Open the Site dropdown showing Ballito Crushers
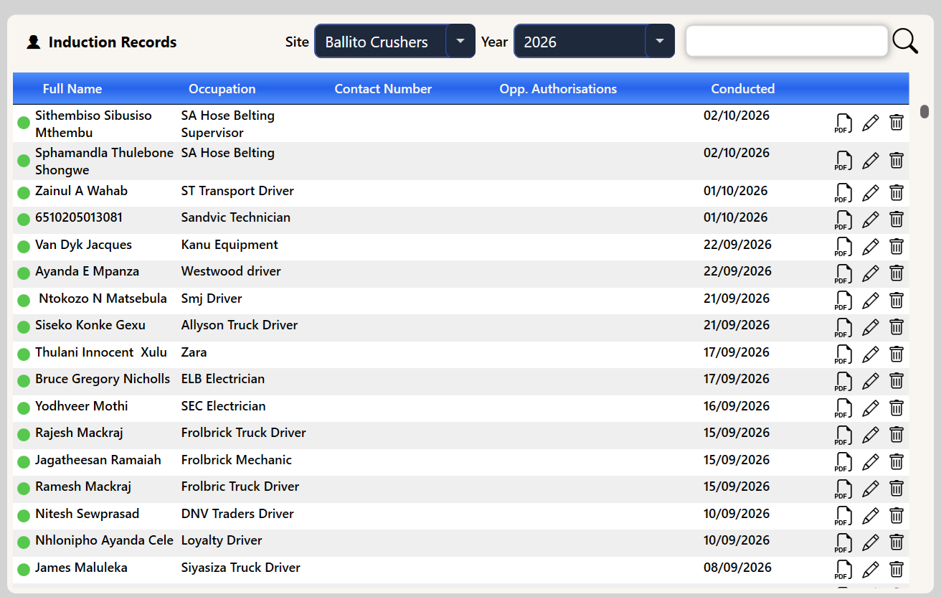This screenshot has height=597, width=941. (394, 41)
